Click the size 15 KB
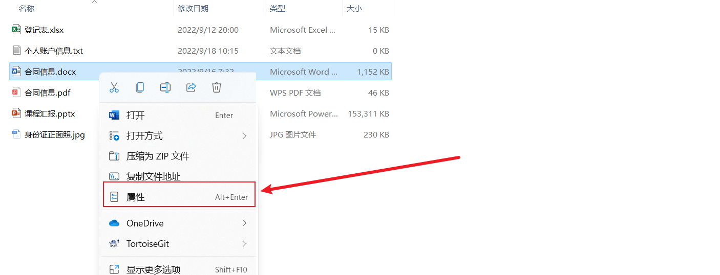The image size is (720, 275). coord(379,30)
